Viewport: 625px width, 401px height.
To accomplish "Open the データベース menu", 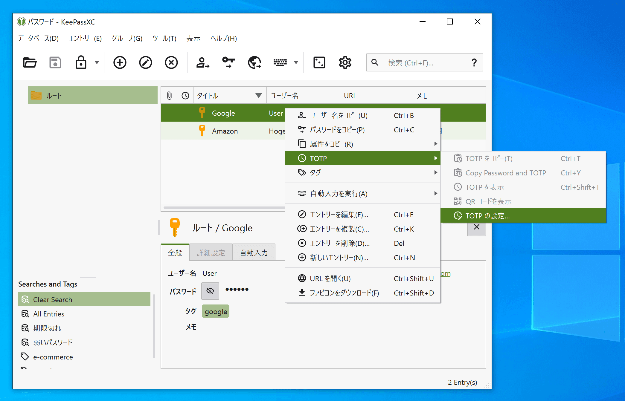I will click(x=38, y=38).
